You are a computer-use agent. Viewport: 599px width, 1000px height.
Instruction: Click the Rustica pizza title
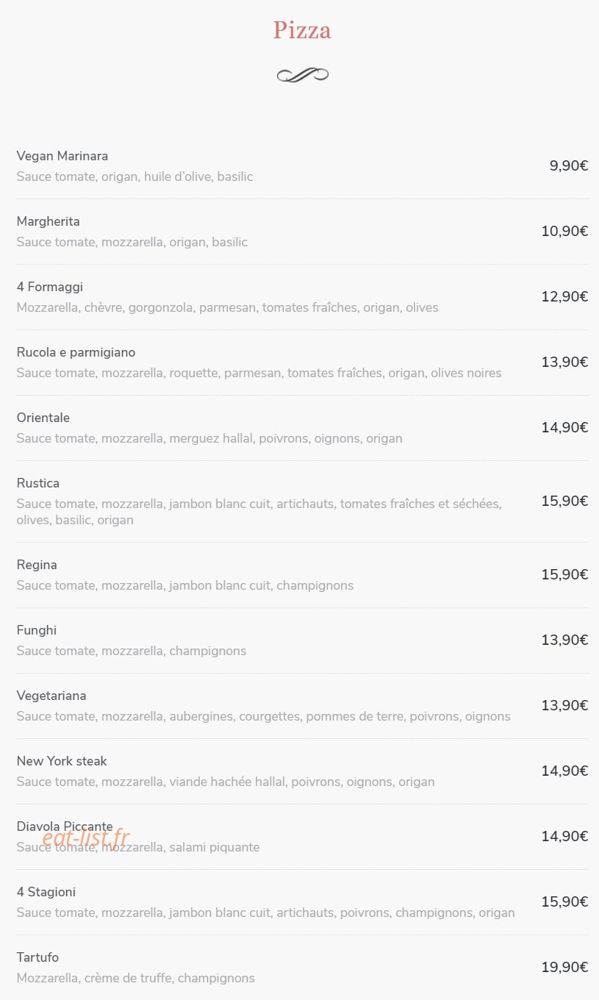(38, 483)
